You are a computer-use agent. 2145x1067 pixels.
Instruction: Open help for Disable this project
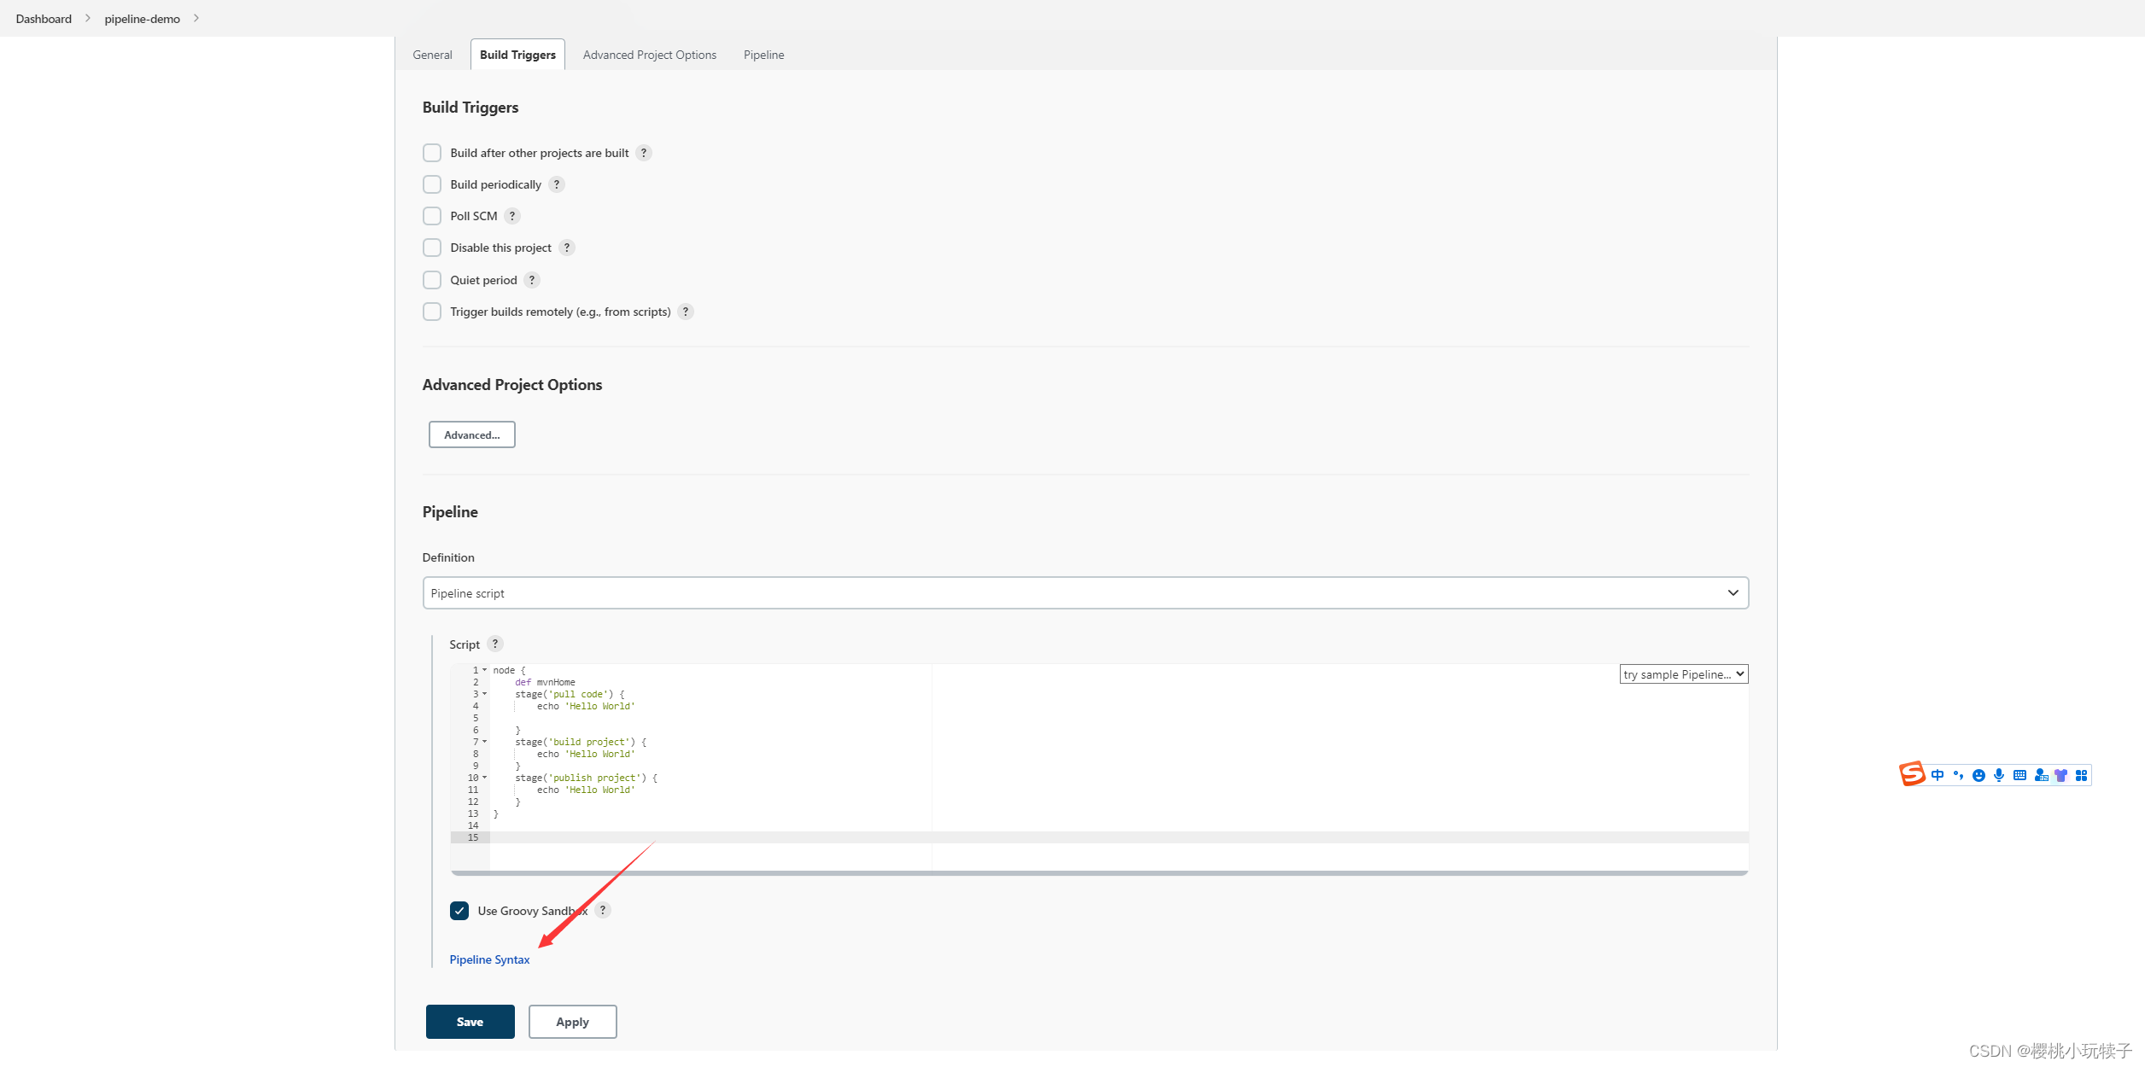coord(567,248)
